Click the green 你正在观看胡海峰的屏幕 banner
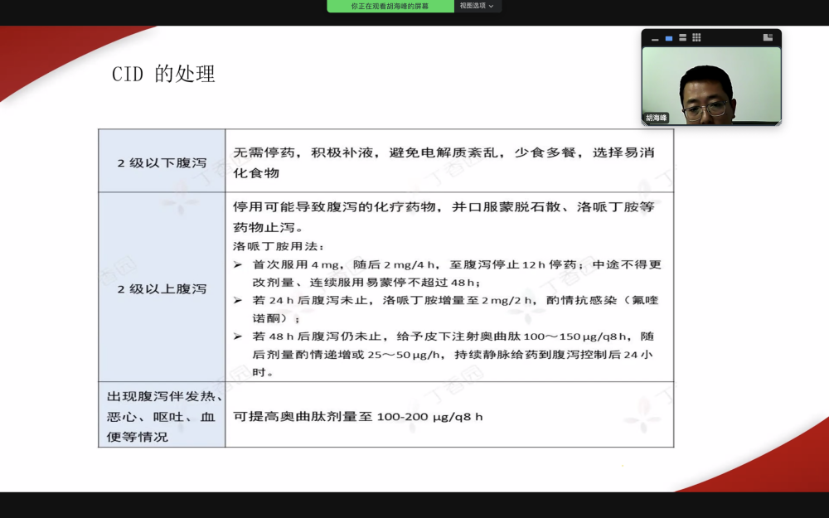Viewport: 829px width, 518px height. (390, 6)
